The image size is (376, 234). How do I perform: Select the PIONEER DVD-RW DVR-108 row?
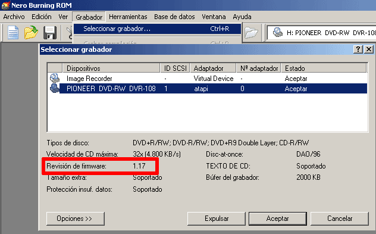pos(208,89)
